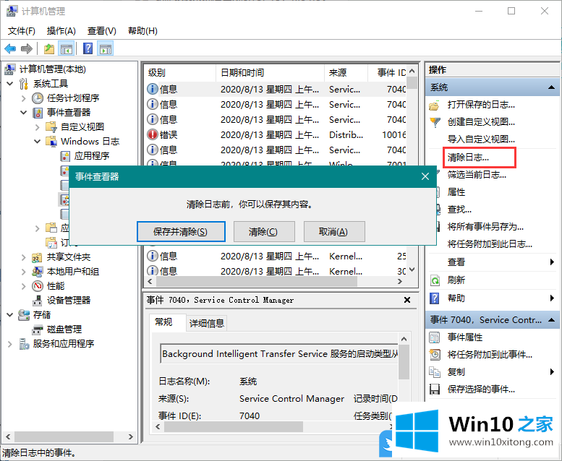562x461 pixels.
Task: Open the 操作(A) menu
Action: (x=61, y=31)
